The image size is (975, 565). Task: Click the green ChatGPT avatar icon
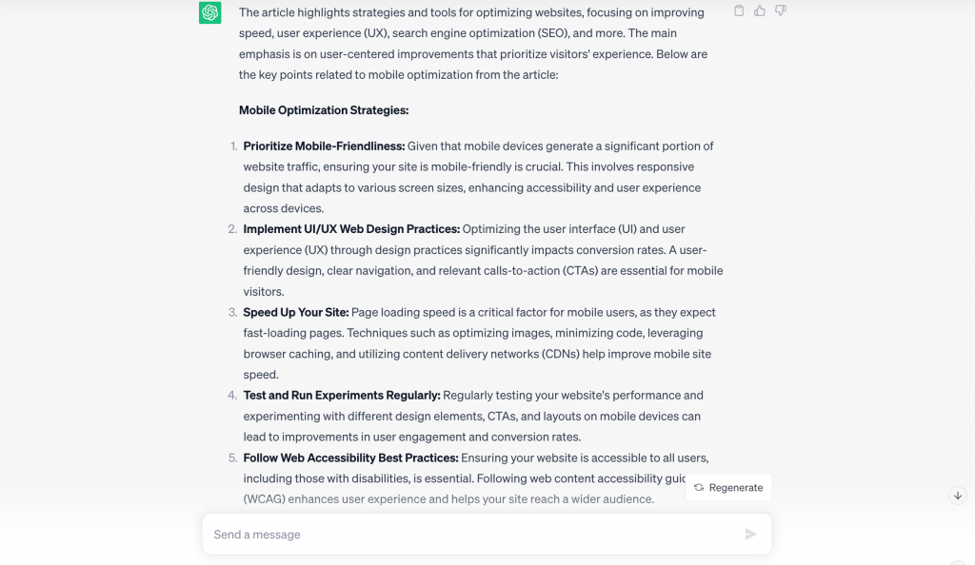click(209, 14)
